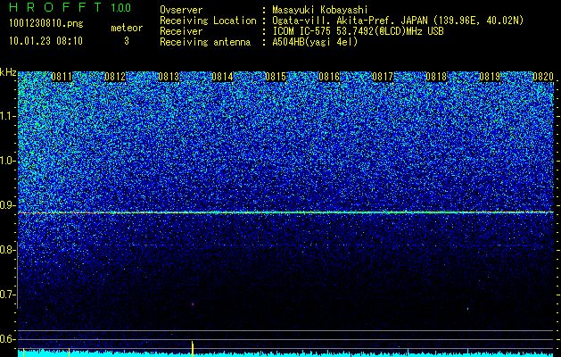Click the 0811 time marker
Image resolution: width=561 pixels, height=357 pixels.
click(62, 77)
